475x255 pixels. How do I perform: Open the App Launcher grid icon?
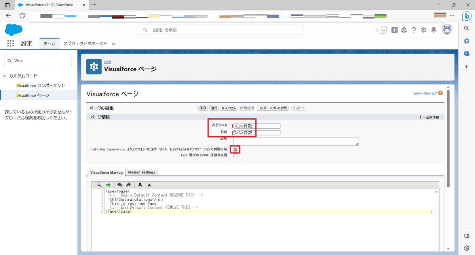coord(10,44)
